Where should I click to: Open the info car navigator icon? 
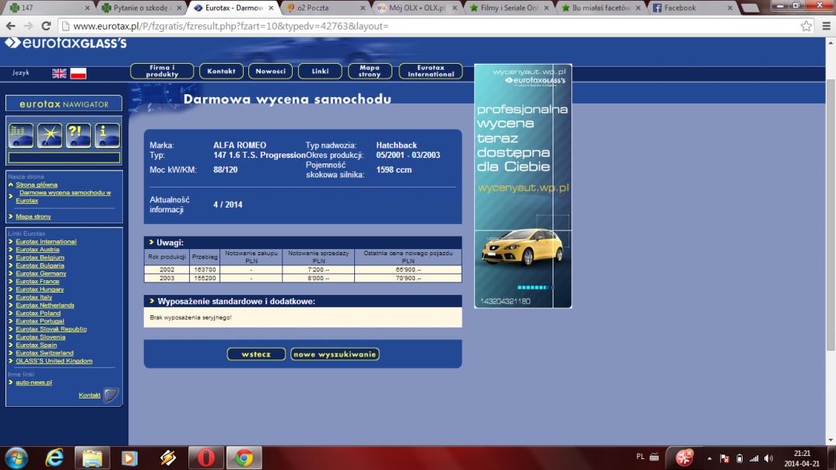107,135
